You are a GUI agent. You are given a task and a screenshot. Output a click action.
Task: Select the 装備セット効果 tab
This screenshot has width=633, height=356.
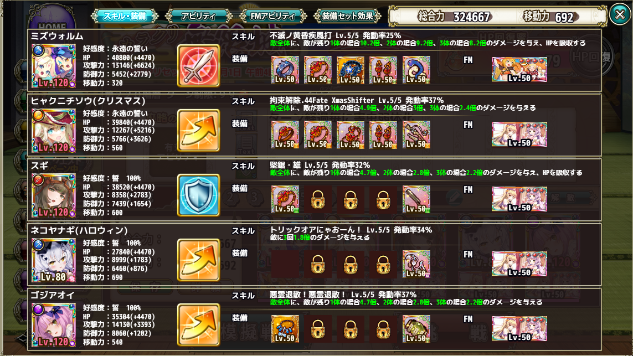347,16
